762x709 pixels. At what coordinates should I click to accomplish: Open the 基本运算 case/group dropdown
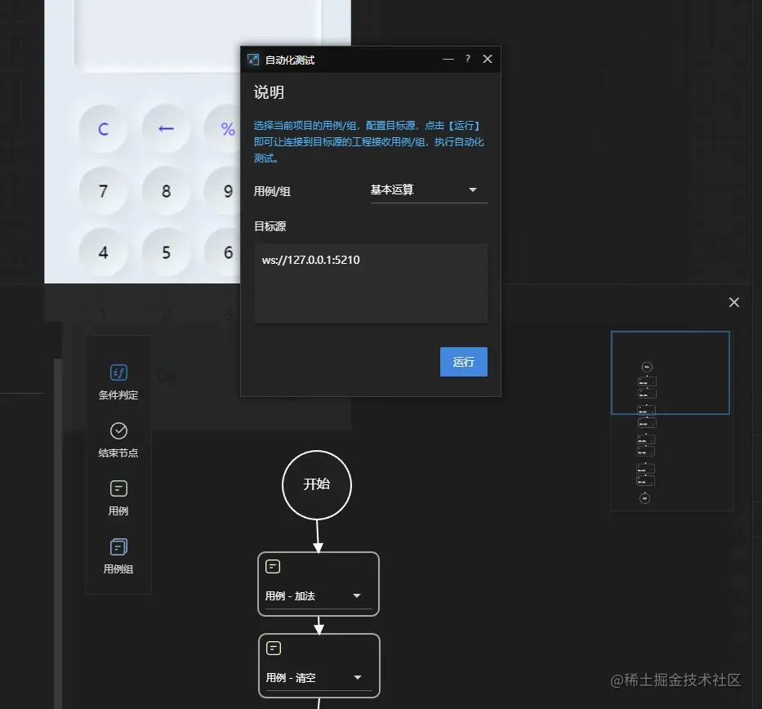point(429,190)
